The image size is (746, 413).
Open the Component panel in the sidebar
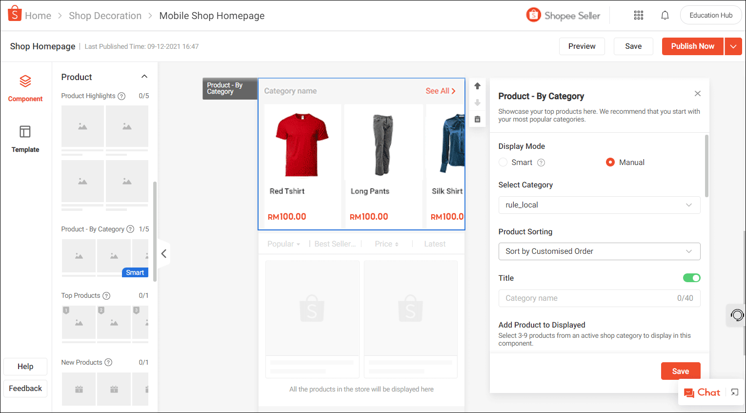click(25, 88)
